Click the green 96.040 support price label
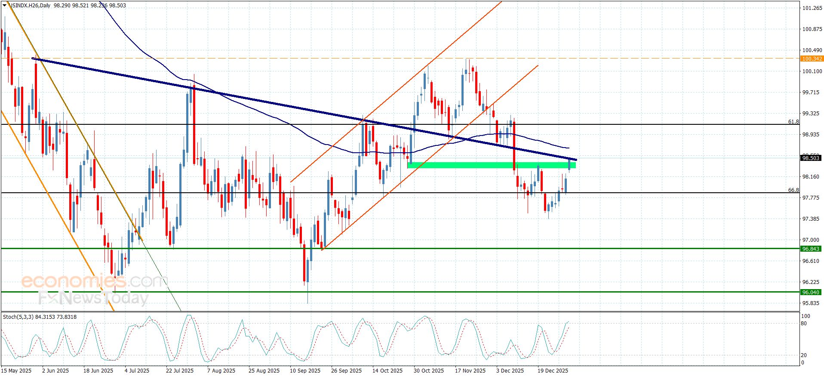 point(811,293)
